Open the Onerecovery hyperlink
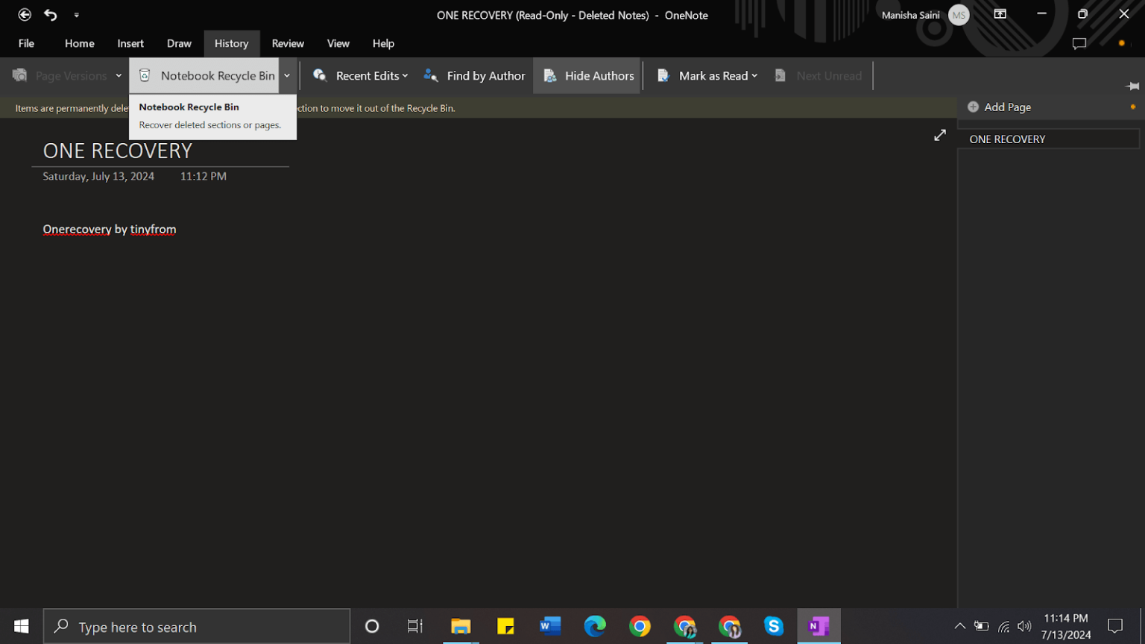1145x644 pixels. tap(77, 229)
